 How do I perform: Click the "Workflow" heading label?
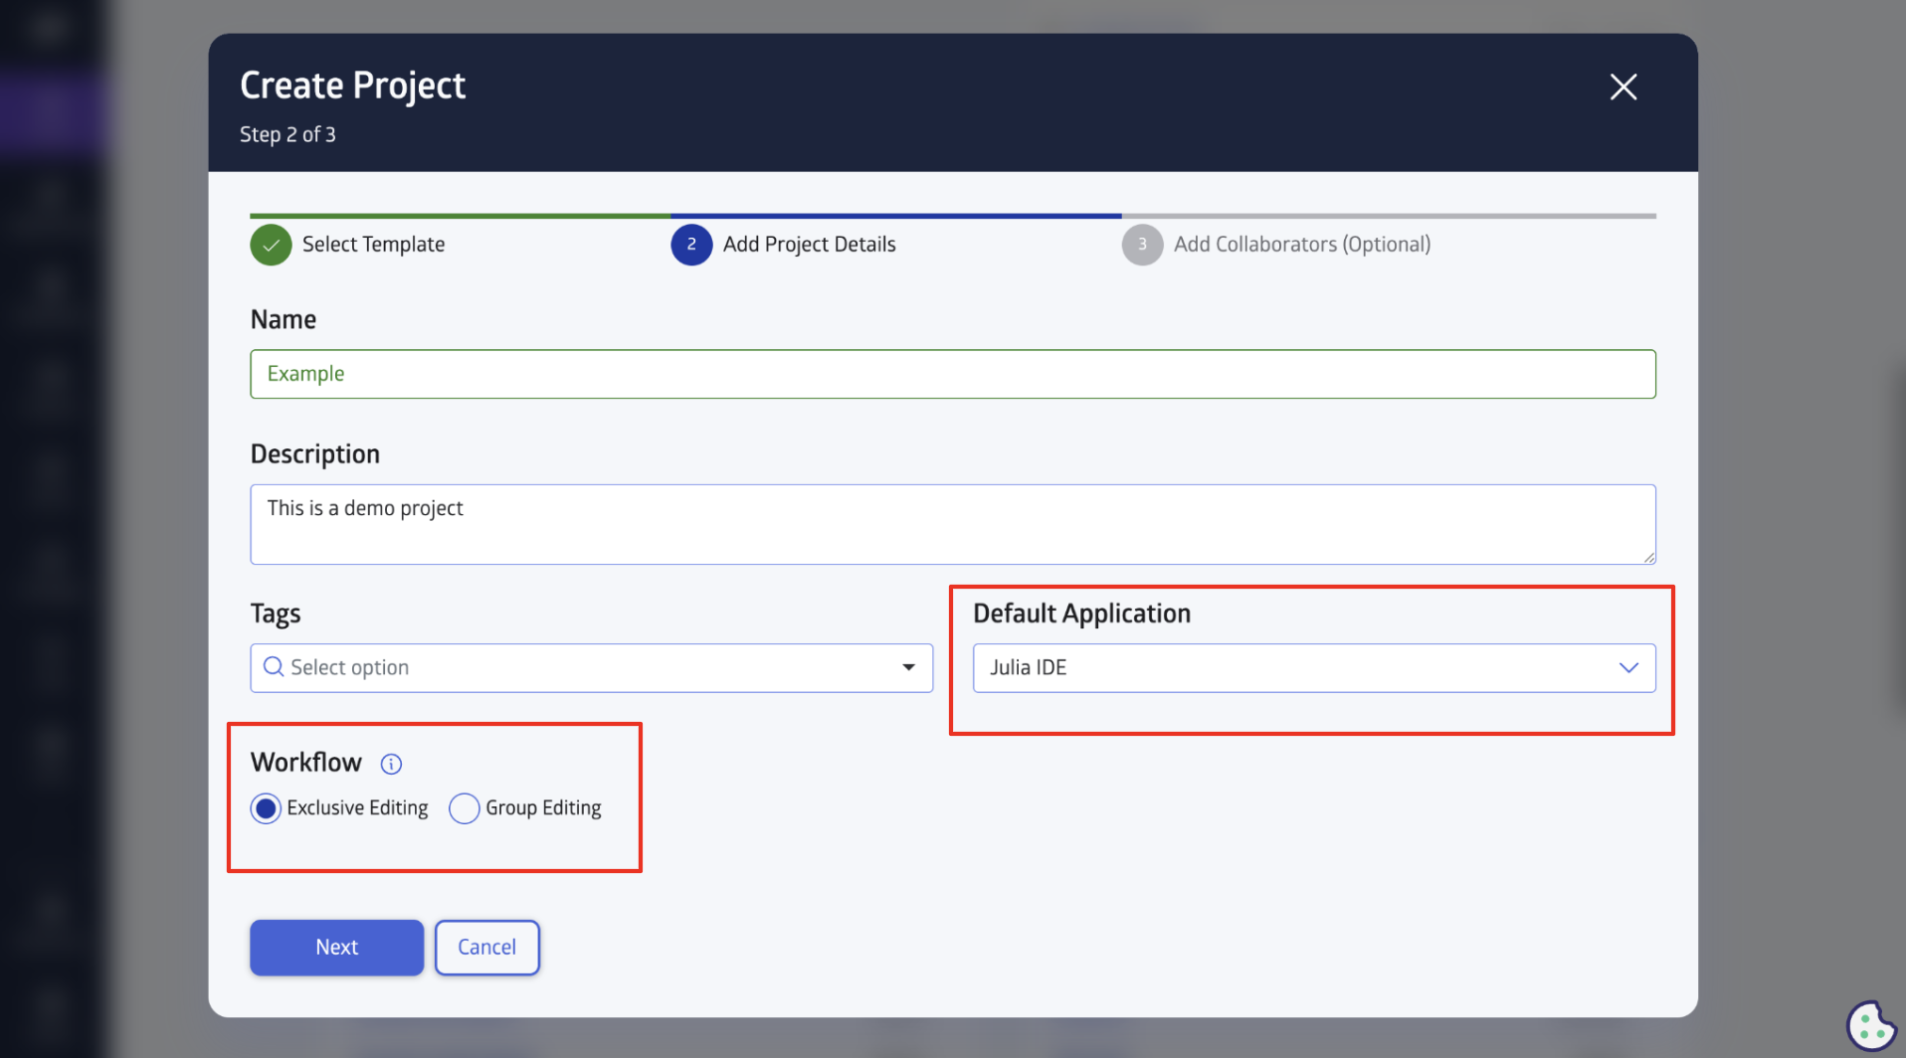coord(306,763)
